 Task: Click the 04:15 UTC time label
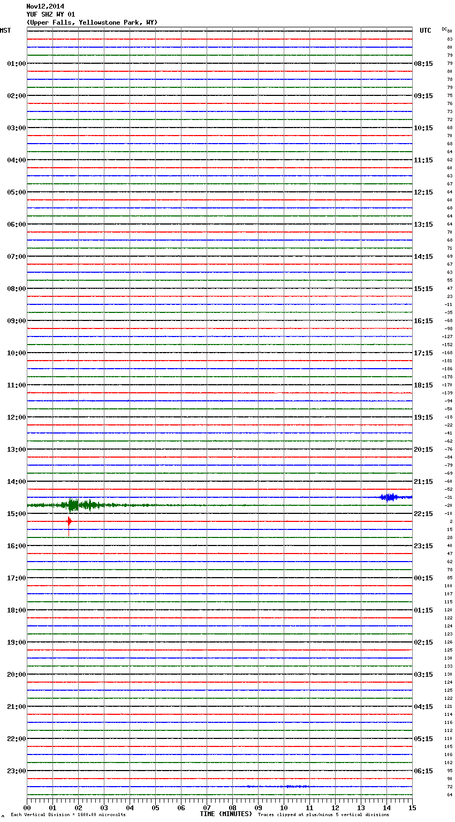tap(423, 707)
